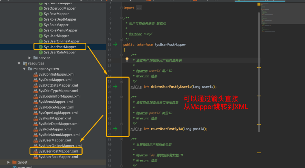Select SysNoticeMapper.xml file
Image resolution: width=305 pixels, height=168 pixels.
[56, 107]
